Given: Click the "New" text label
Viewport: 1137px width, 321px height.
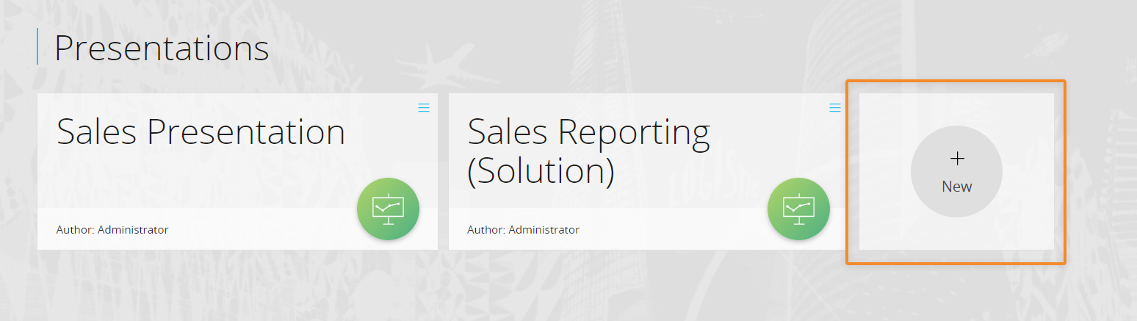Looking at the screenshot, I should pyautogui.click(x=957, y=187).
